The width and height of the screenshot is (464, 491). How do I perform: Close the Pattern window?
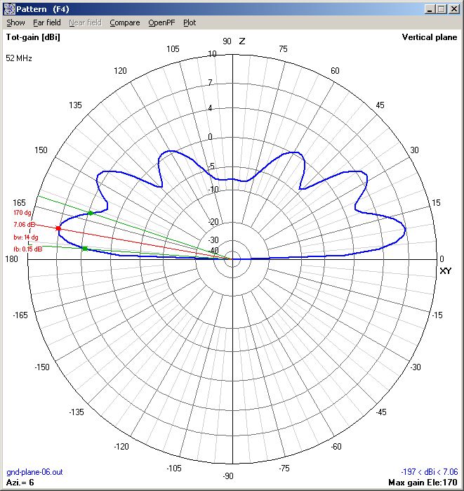(454, 9)
